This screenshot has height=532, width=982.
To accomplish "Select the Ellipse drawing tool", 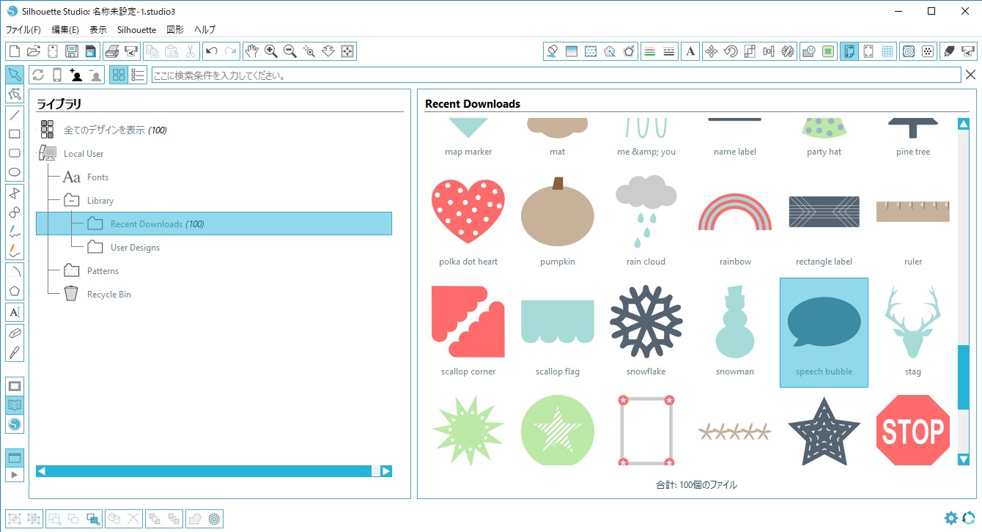I will 14,173.
